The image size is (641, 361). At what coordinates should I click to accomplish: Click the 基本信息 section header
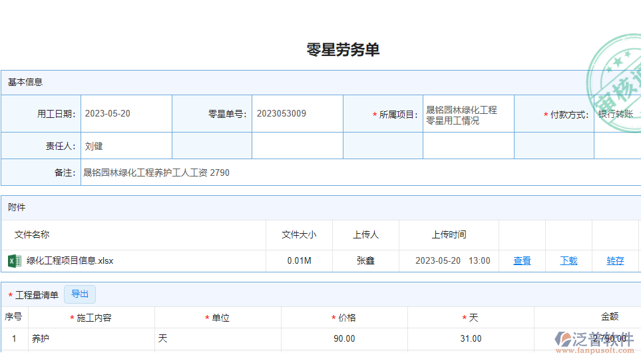click(x=25, y=82)
